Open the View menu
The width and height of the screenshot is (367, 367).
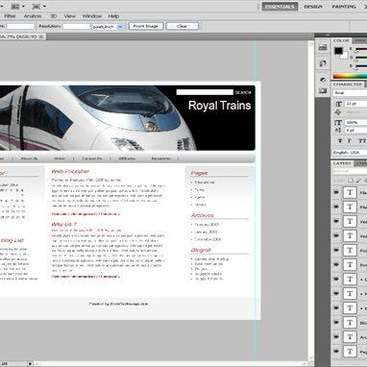[x=69, y=16]
